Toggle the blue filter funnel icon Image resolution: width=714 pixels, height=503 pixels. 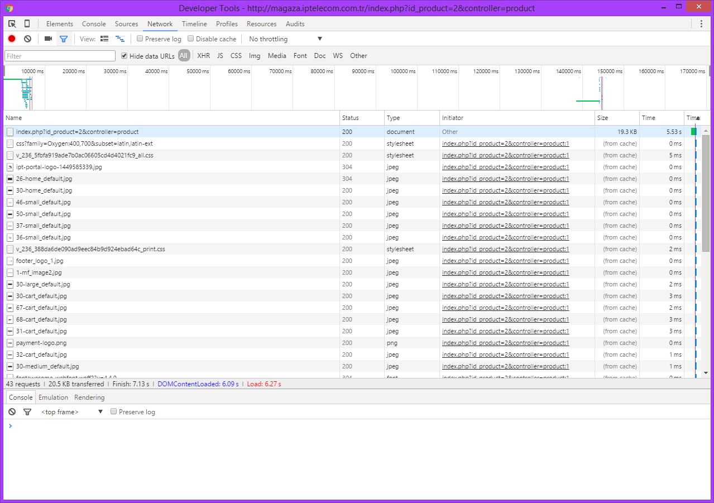(64, 39)
